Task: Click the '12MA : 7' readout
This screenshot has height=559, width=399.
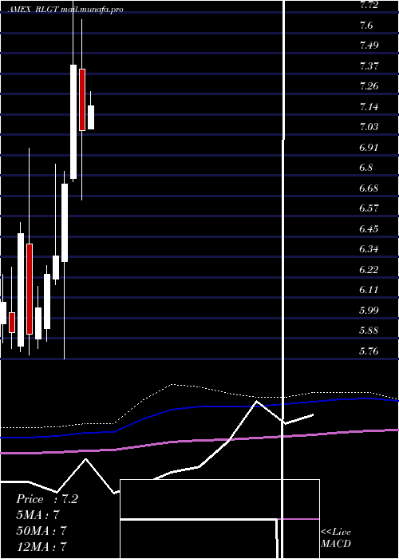Action: coord(41,546)
